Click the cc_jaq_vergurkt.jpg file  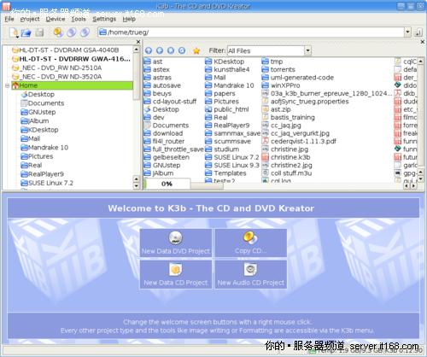click(295, 133)
